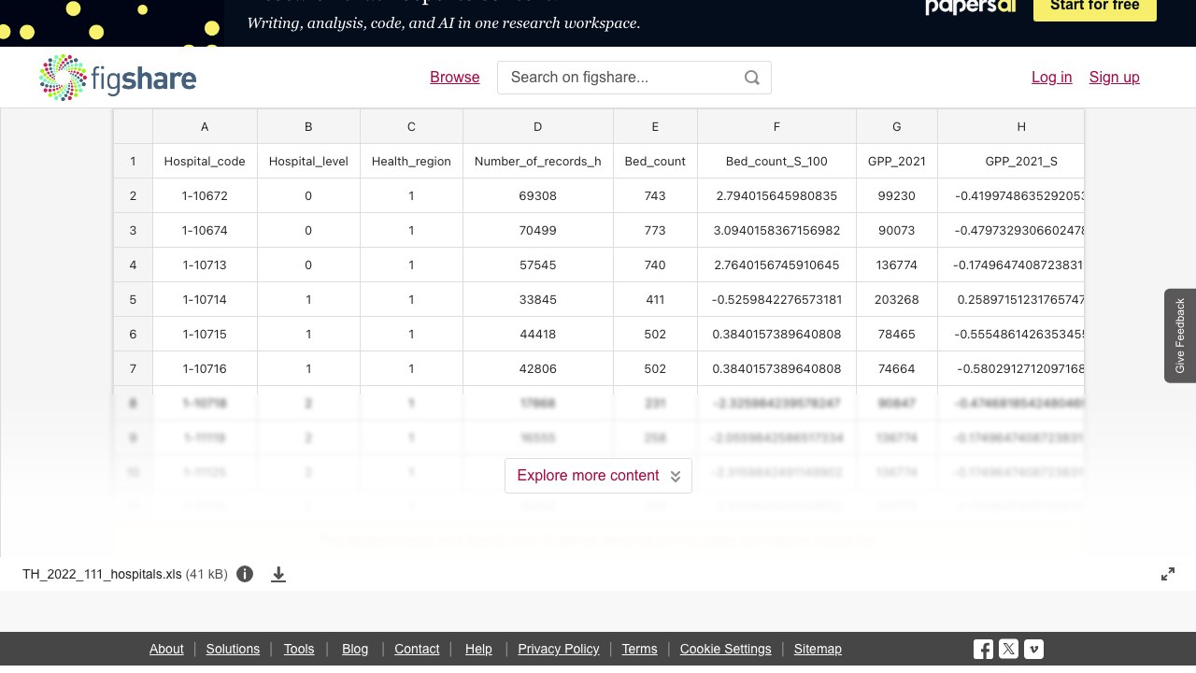Open the Give Feedback side tab
The image size is (1196, 673).
click(x=1180, y=336)
